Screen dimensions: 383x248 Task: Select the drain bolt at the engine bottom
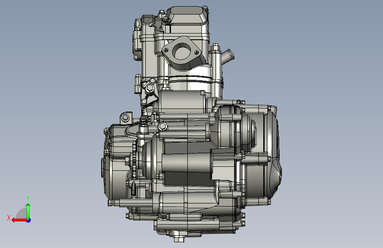pyautogui.click(x=179, y=239)
